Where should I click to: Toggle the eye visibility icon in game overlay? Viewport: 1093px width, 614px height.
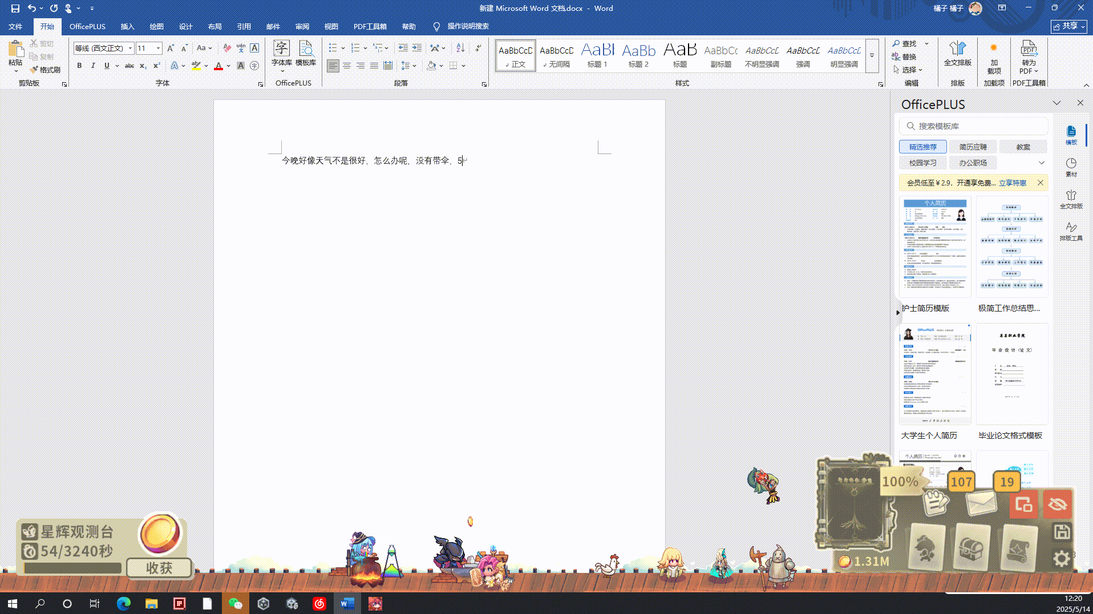1057,504
